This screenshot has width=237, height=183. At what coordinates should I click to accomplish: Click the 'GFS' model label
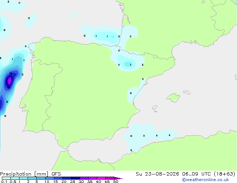tap(56, 174)
